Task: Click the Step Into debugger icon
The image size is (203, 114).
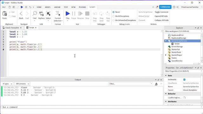Action: tap(95, 13)
